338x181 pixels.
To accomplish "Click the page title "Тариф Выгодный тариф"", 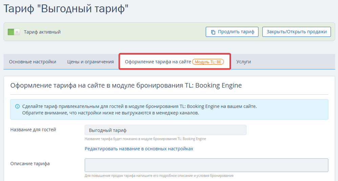I will point(66,9).
